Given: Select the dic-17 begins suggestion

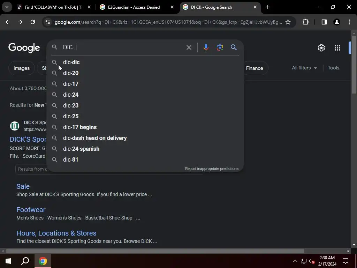Looking at the screenshot, I should click(x=145, y=127).
